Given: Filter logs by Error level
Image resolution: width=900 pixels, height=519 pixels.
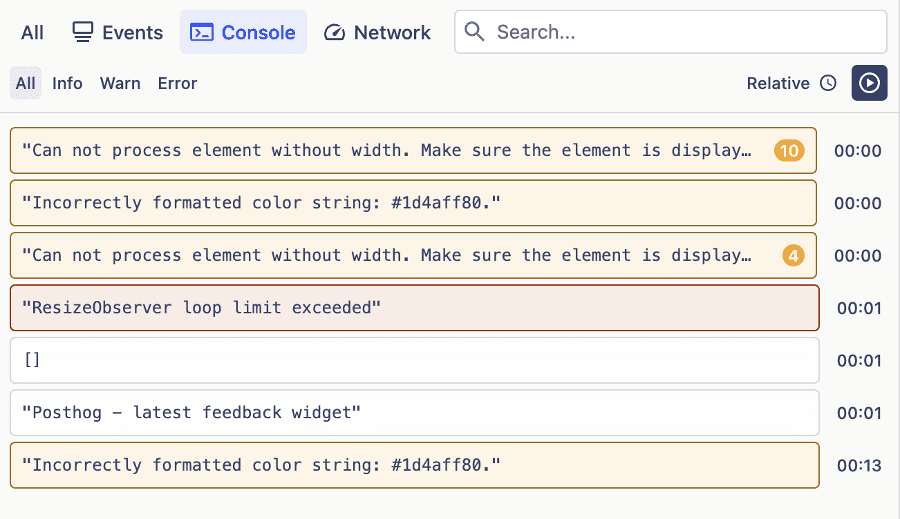Looking at the screenshot, I should click(x=178, y=84).
